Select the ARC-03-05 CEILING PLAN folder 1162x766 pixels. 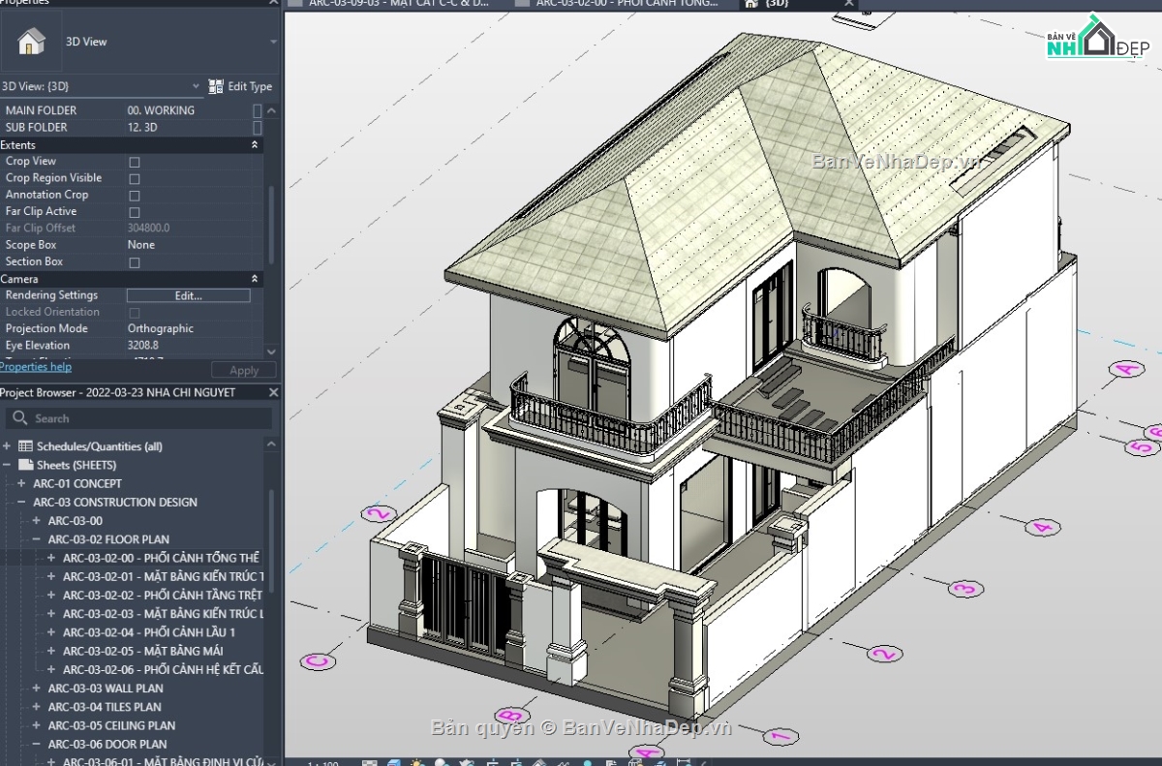(x=111, y=725)
